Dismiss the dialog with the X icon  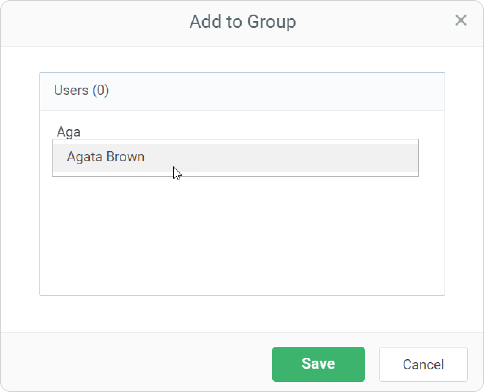(461, 20)
